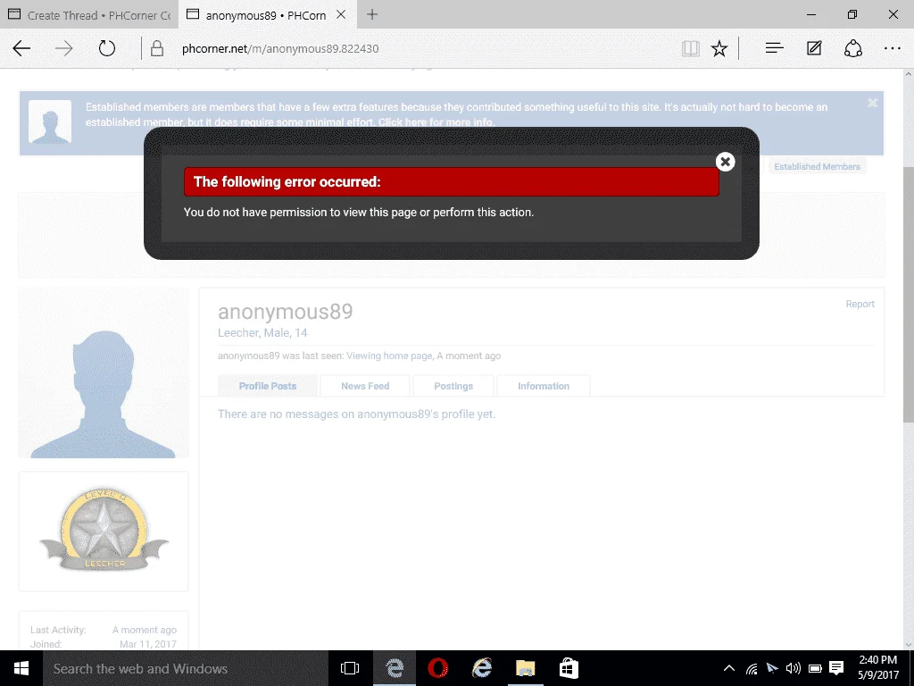The image size is (914, 686).
Task: Click the 'Search the web and Windows' box
Action: (186, 668)
